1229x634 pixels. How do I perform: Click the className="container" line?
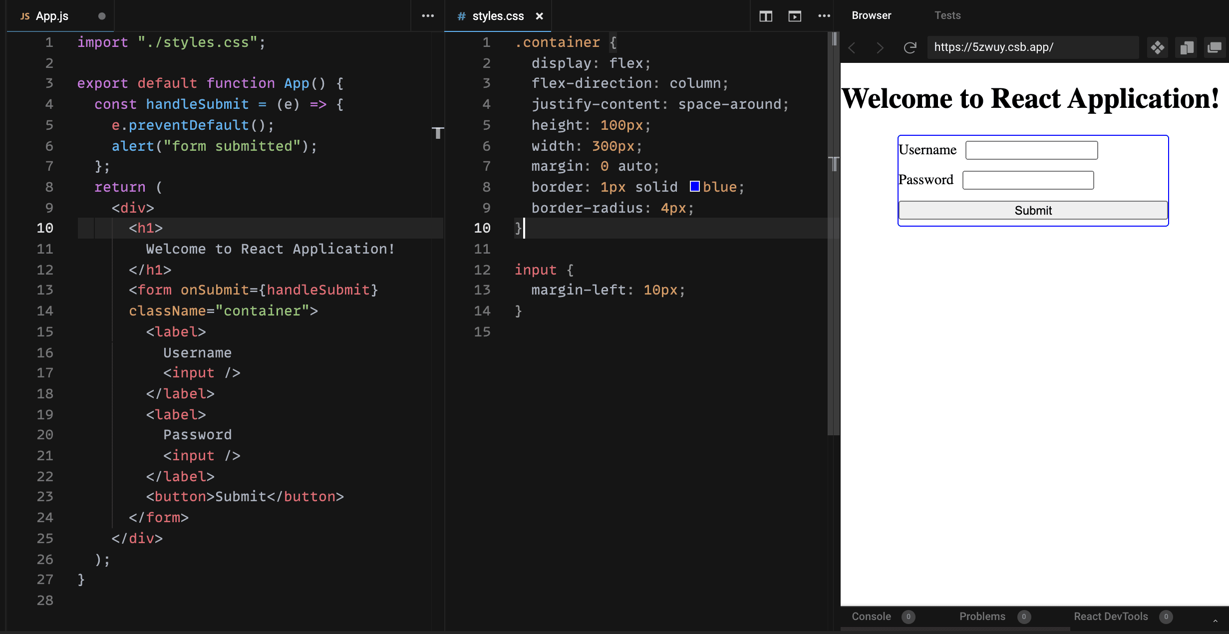[223, 311]
